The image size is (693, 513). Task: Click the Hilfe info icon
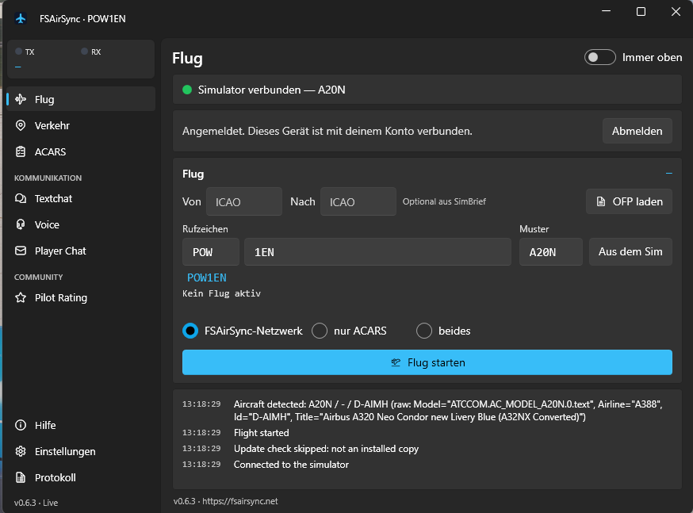21,425
